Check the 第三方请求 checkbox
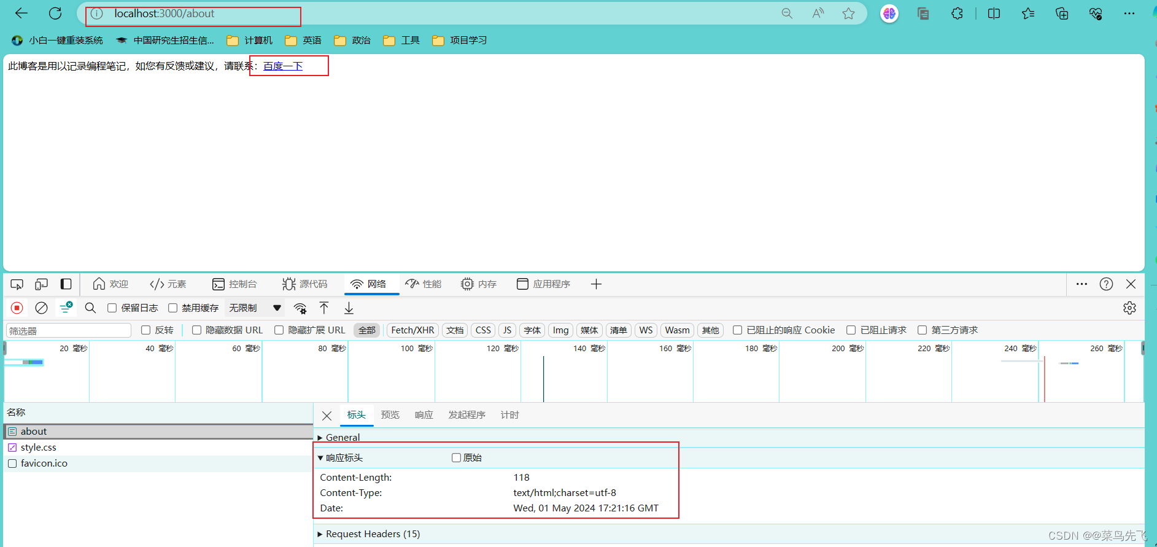The image size is (1157, 547). pyautogui.click(x=922, y=330)
